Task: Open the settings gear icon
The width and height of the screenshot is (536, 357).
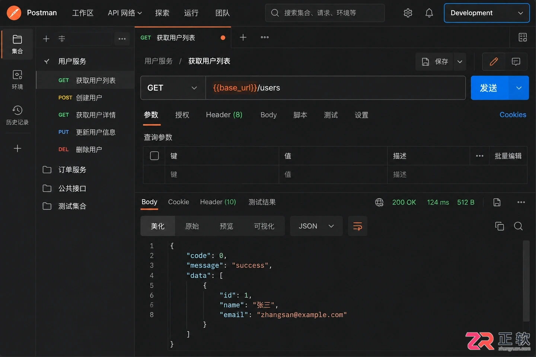Action: pos(408,13)
